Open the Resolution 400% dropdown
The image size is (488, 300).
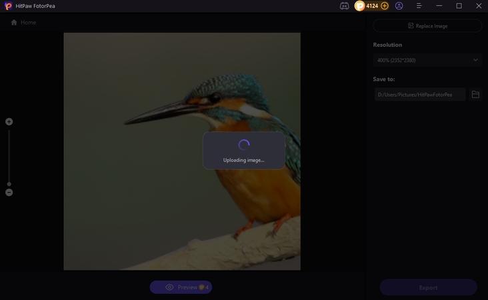[x=427, y=60]
